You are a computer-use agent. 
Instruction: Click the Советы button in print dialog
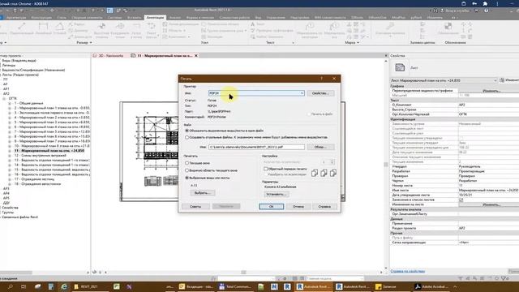195,207
